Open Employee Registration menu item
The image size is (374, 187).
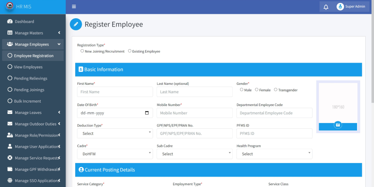(33, 56)
